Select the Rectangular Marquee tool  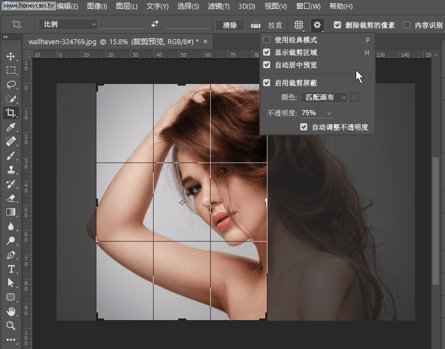11,70
